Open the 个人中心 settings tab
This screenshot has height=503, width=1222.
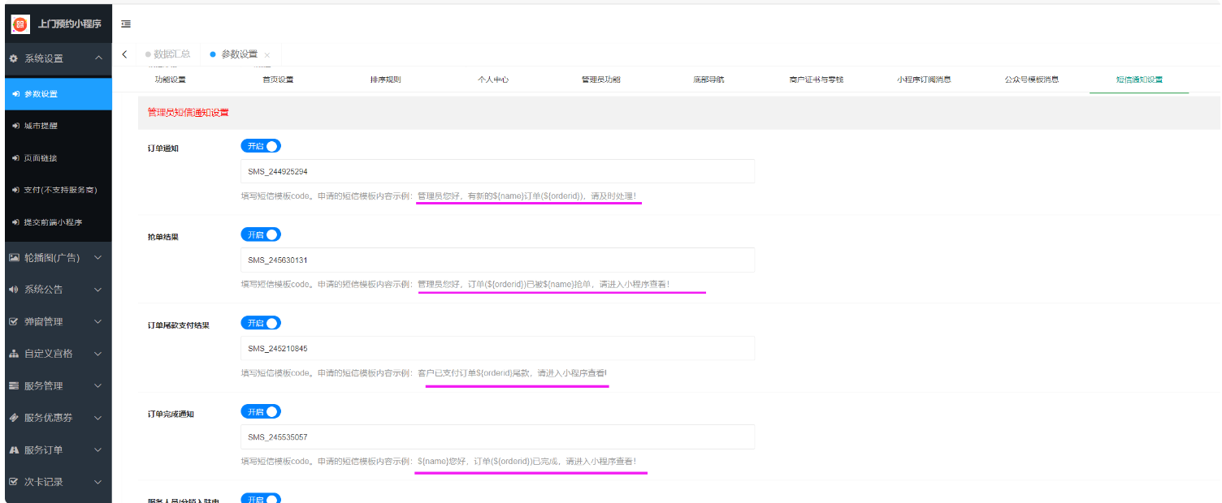pos(493,80)
